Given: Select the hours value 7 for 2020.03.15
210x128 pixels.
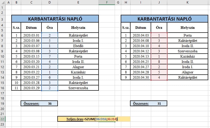Looking at the screenshot, I should click(x=50, y=56).
